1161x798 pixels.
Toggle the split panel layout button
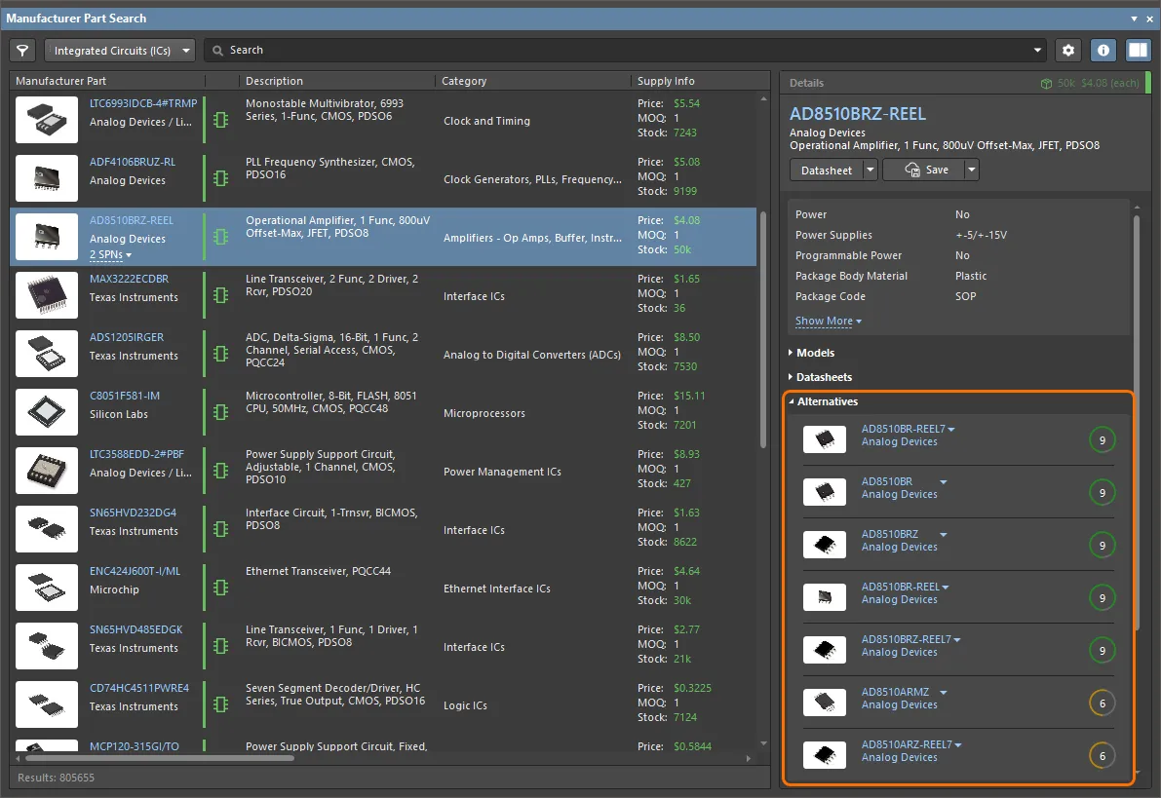point(1138,51)
